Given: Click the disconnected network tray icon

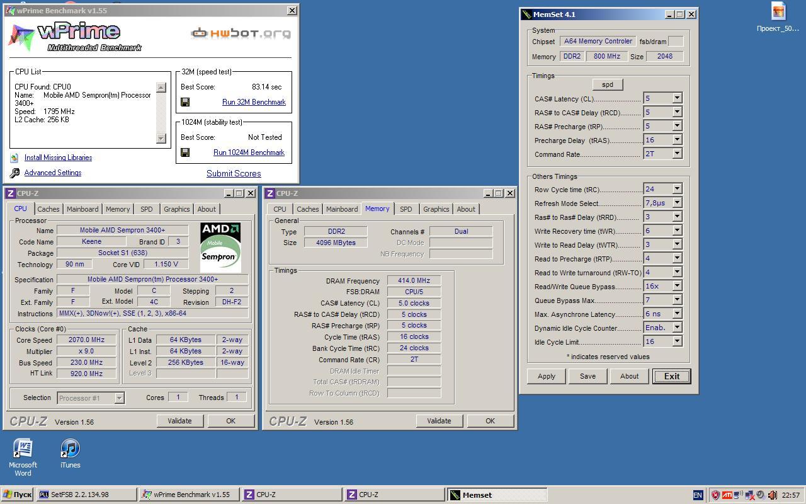Looking at the screenshot, I should [x=749, y=495].
